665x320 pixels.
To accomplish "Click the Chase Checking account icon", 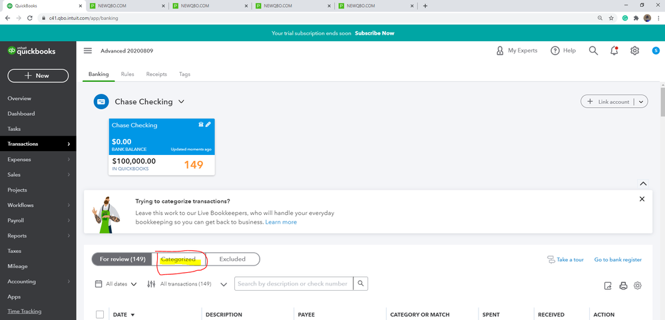I will coord(101,102).
